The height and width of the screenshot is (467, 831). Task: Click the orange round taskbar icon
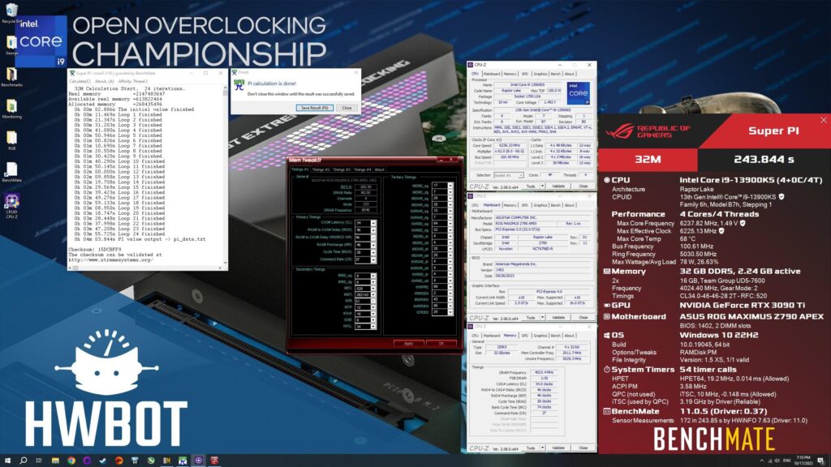[118, 461]
